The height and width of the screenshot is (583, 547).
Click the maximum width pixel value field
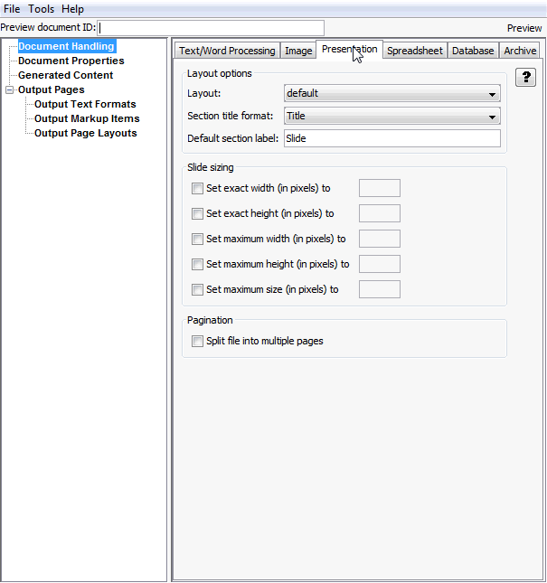(x=380, y=239)
